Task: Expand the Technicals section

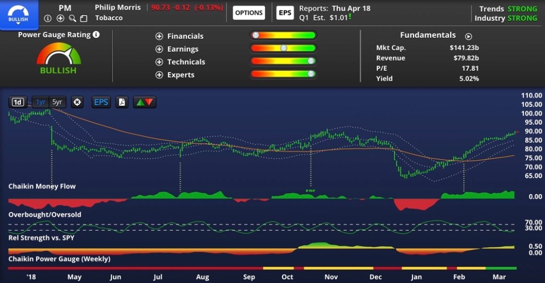Action: [x=159, y=62]
